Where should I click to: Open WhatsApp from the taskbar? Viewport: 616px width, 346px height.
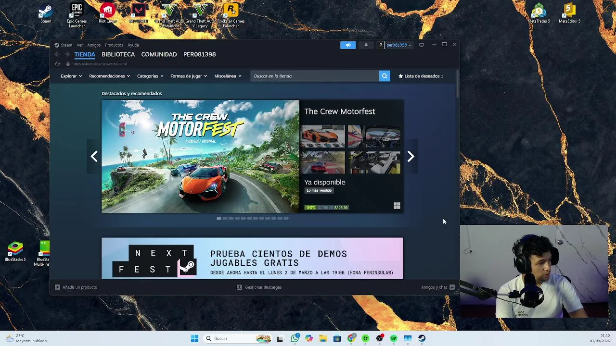click(295, 338)
